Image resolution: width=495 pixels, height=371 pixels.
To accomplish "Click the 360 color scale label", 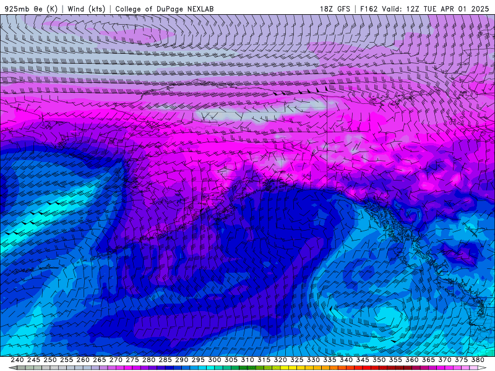I will tap(412, 360).
